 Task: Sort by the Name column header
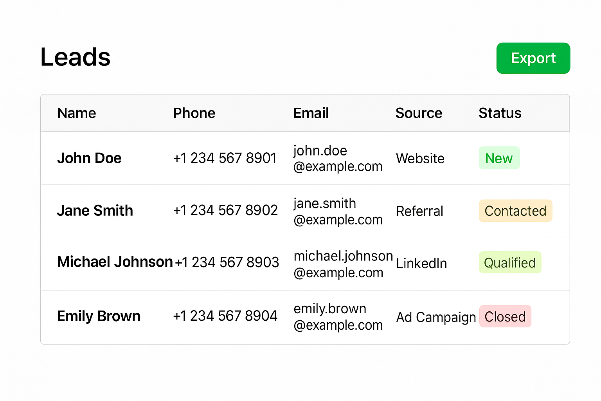click(x=77, y=113)
